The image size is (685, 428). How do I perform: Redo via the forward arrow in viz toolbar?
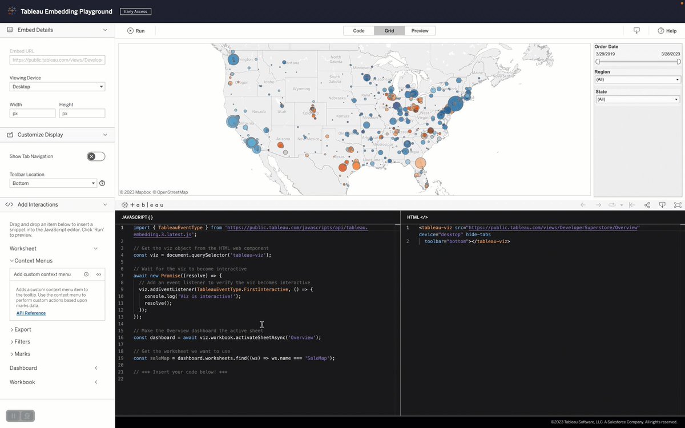[x=598, y=205]
